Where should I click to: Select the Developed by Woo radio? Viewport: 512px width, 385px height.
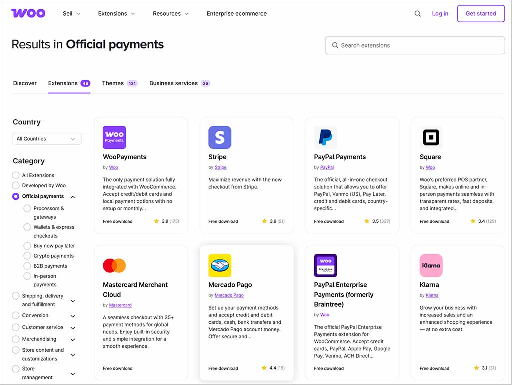(x=15, y=185)
